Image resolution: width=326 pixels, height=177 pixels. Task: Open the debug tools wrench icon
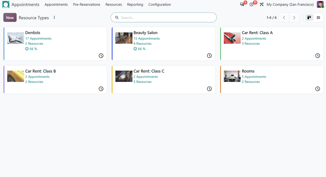[262, 4]
